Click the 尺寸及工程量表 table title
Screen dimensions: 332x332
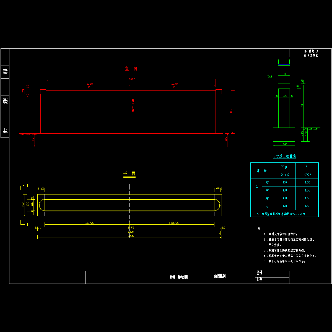[x=284, y=156]
